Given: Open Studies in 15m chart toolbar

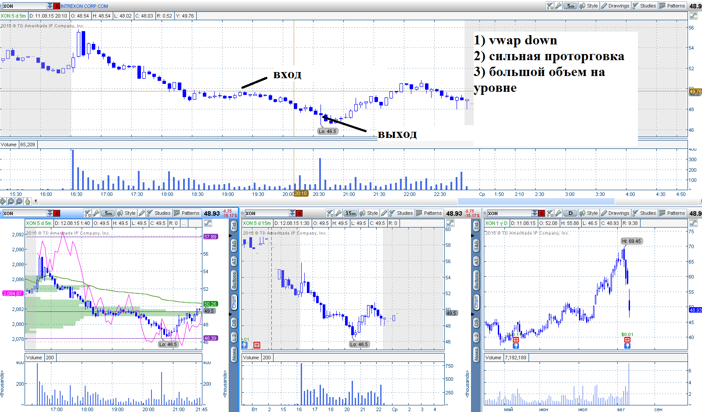Looking at the screenshot, I should (x=401, y=213).
